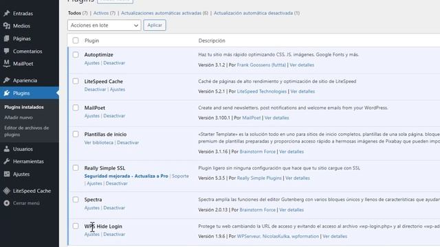Viewport: 440px width, 247px height.
Task: Open Herramientas menu in sidebar
Action: (x=28, y=161)
